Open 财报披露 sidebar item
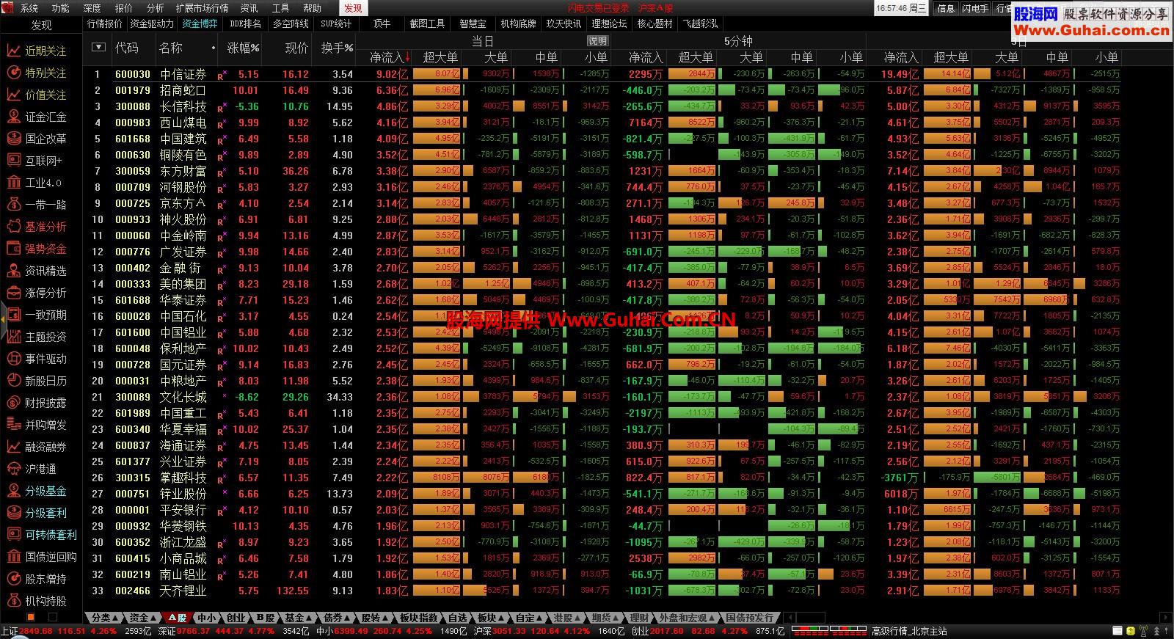Screen dimensions: 1174x639 (x=37, y=403)
